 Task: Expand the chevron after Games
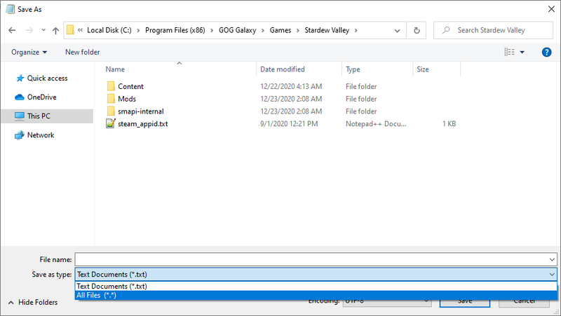click(x=297, y=30)
